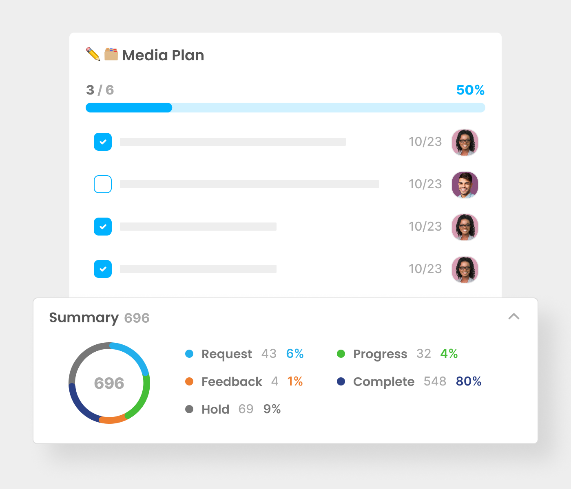Click the Media Plan title

click(x=163, y=55)
